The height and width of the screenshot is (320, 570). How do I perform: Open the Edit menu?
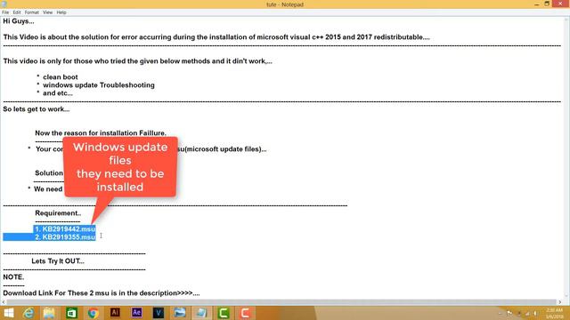17,12
